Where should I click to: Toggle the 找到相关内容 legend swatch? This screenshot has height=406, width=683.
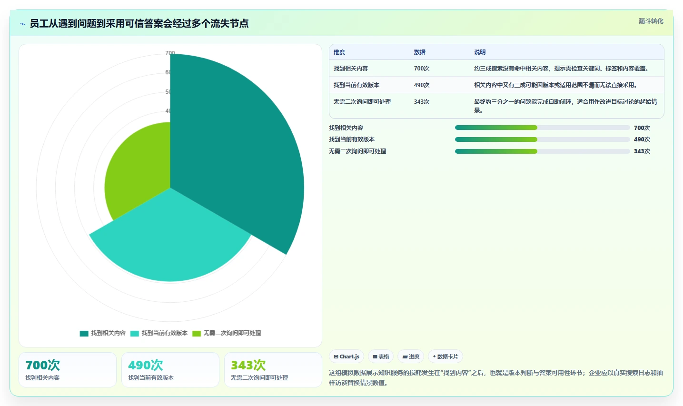(84, 333)
